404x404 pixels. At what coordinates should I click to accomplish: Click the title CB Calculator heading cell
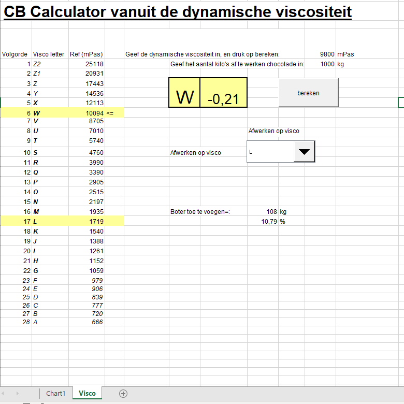click(x=178, y=11)
